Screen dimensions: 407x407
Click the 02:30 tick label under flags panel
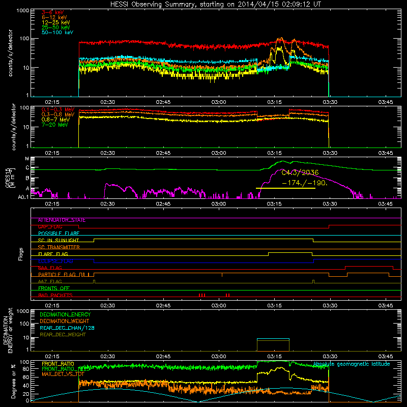tap(107, 306)
